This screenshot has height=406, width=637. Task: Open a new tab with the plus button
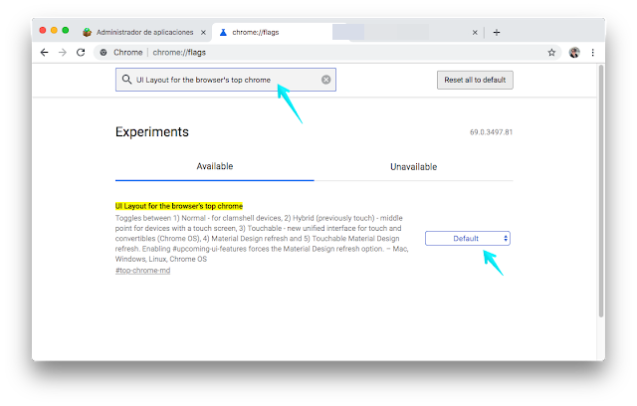click(x=497, y=32)
